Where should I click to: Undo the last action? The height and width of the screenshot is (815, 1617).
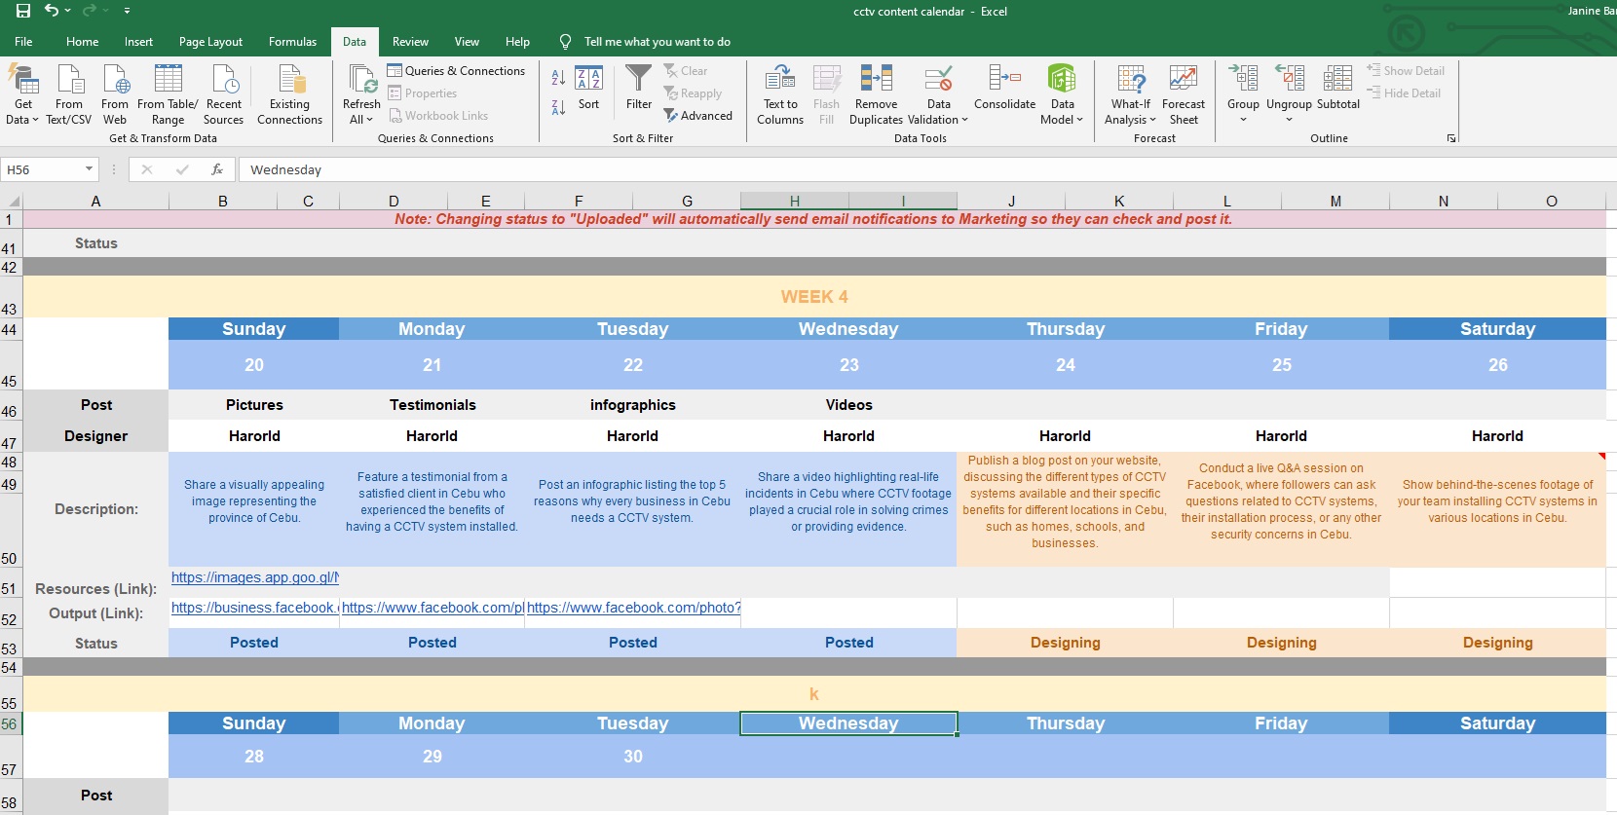(52, 11)
